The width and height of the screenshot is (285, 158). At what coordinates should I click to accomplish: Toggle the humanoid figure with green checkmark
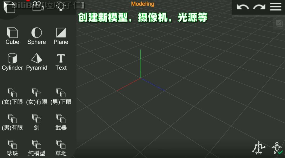277,148
